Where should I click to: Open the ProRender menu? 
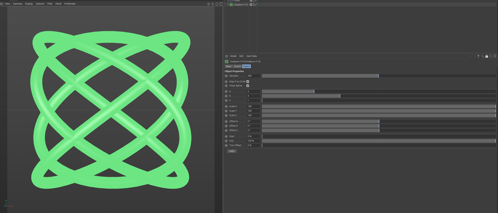point(70,4)
